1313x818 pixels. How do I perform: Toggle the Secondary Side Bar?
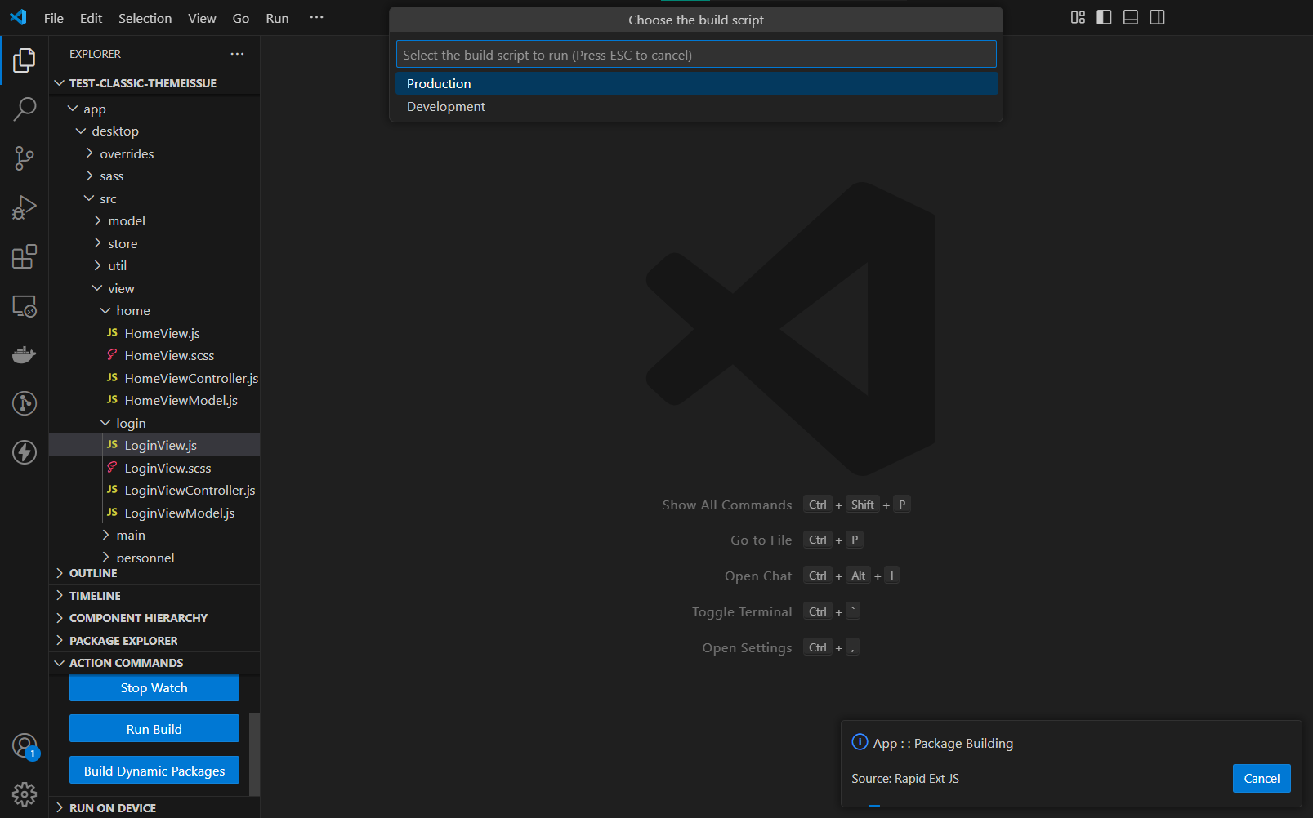coord(1157,17)
